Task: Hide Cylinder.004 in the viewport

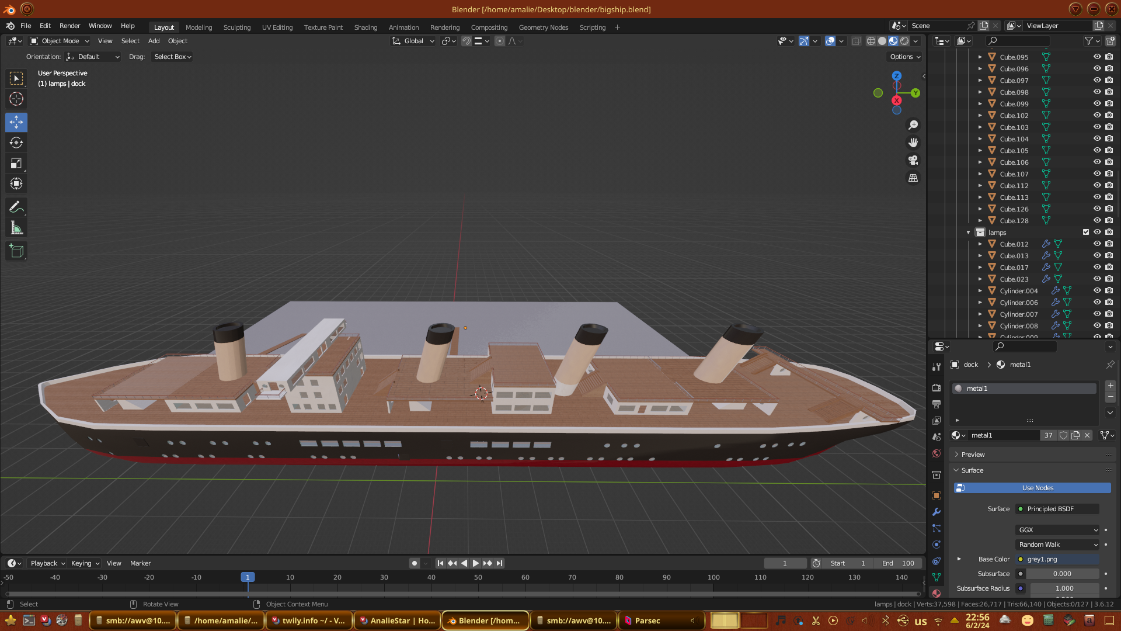Action: [x=1097, y=290]
